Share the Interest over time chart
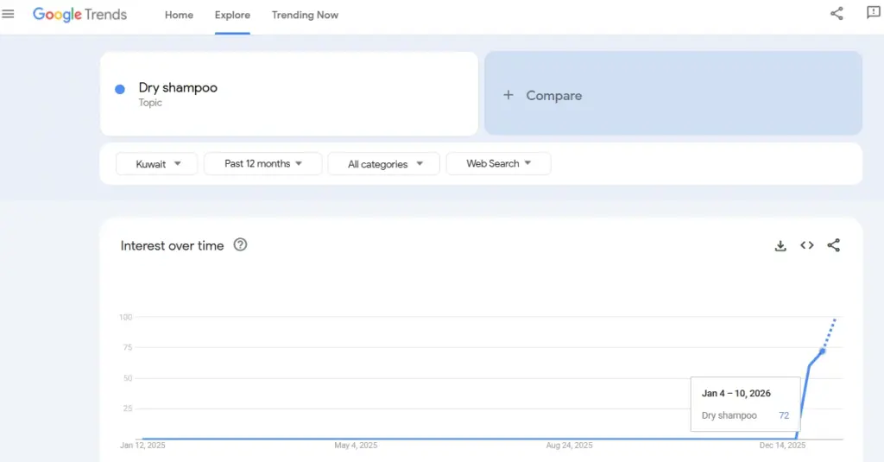The height and width of the screenshot is (462, 884). click(833, 245)
